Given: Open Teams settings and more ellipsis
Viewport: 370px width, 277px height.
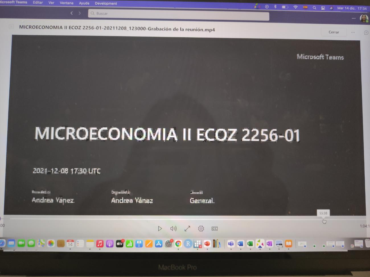Looking at the screenshot, I should (x=353, y=18).
